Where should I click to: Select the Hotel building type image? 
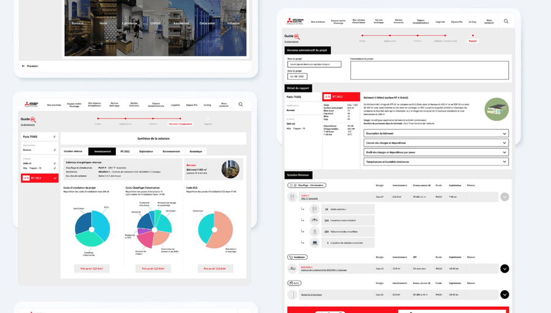tap(103, 28)
